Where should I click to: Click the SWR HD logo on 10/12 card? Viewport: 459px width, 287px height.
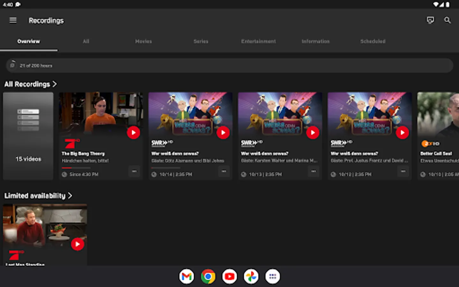pyautogui.click(x=341, y=143)
